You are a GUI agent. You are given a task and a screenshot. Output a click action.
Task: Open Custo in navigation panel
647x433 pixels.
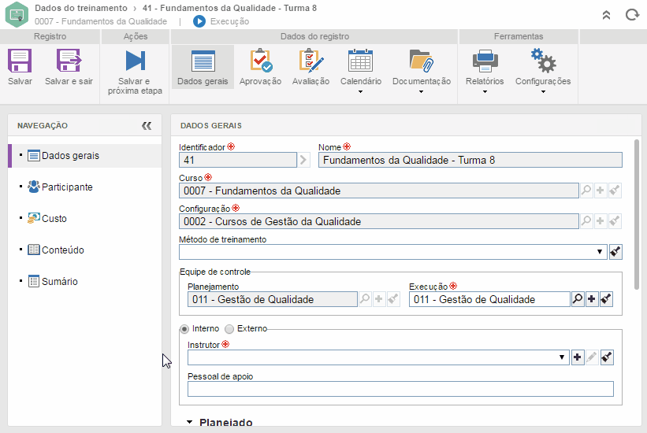[x=54, y=219]
